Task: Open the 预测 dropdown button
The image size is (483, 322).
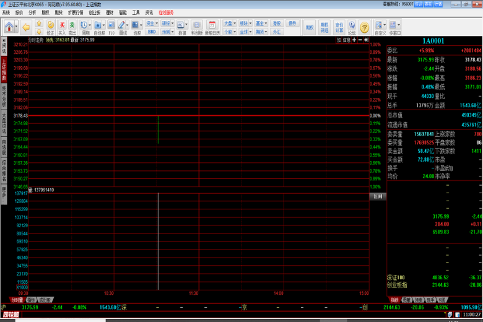Action: [x=168, y=32]
